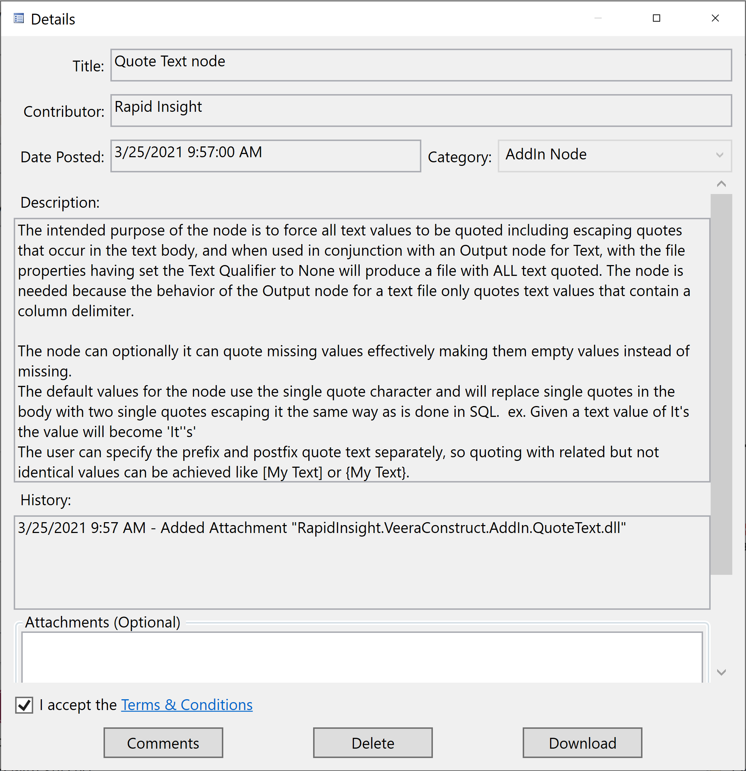Click the 'Contributor:' label
This screenshot has height=771, width=746.
coord(64,112)
